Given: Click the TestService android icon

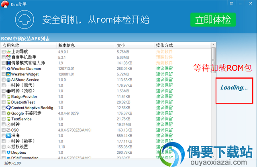Looking at the screenshot, I should pos(8,119).
